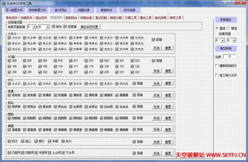This screenshot has width=248, height=162.
Task: Click the 更新软件 update button
Action: point(107,10)
